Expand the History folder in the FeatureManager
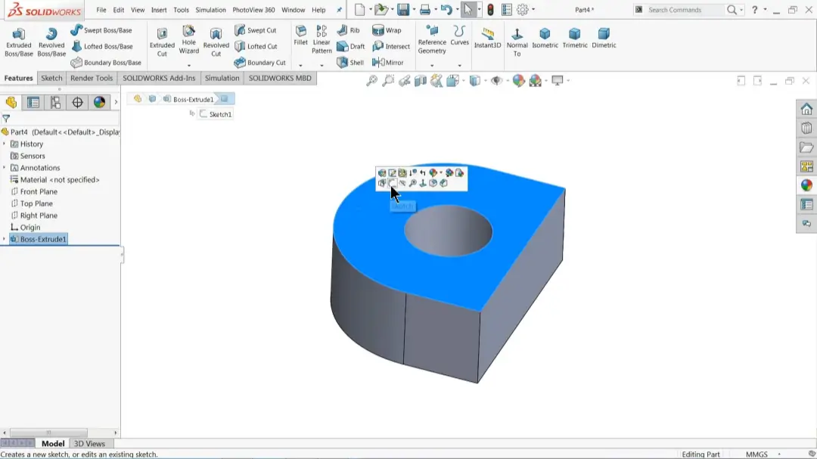817x459 pixels. click(x=5, y=144)
